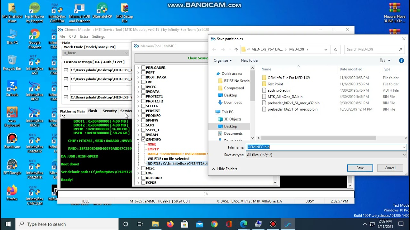Expand the LOG partition tree node
The height and width of the screenshot is (230, 410).
click(138, 173)
